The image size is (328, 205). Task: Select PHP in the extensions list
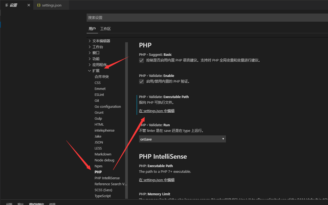point(98,172)
